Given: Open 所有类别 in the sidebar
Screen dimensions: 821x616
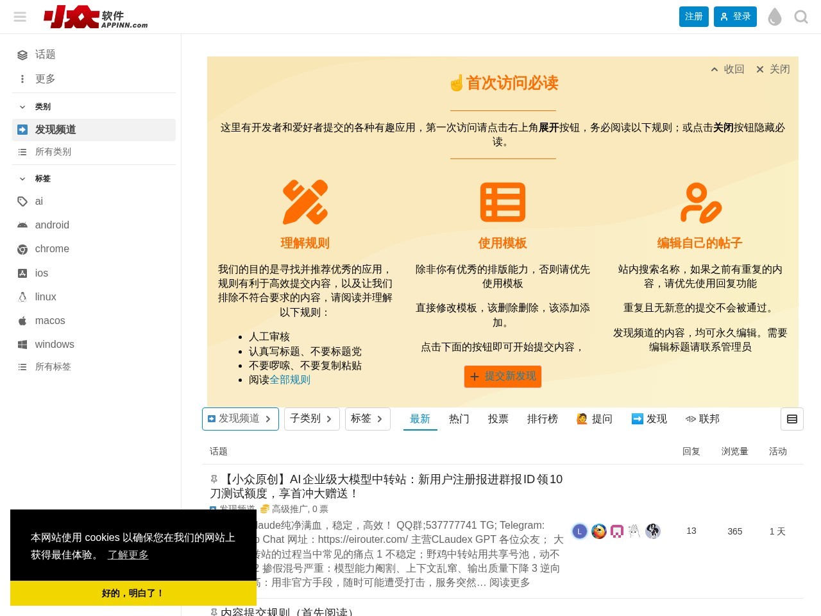Looking at the screenshot, I should click(x=94, y=152).
